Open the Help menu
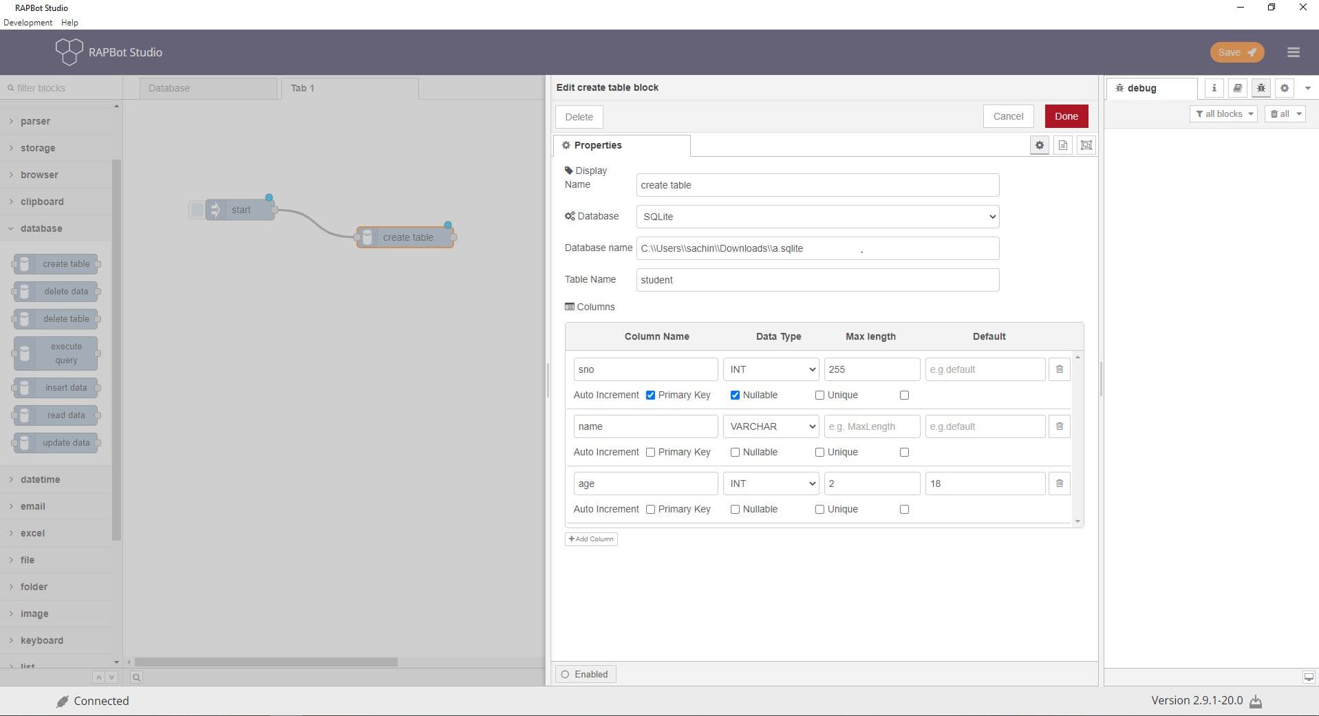Viewport: 1319px width, 716px height. (x=69, y=23)
